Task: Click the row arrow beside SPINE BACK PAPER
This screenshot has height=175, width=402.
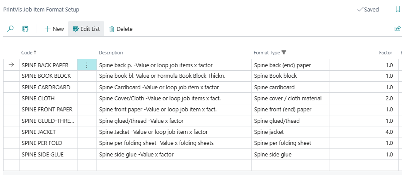Action: (11, 65)
